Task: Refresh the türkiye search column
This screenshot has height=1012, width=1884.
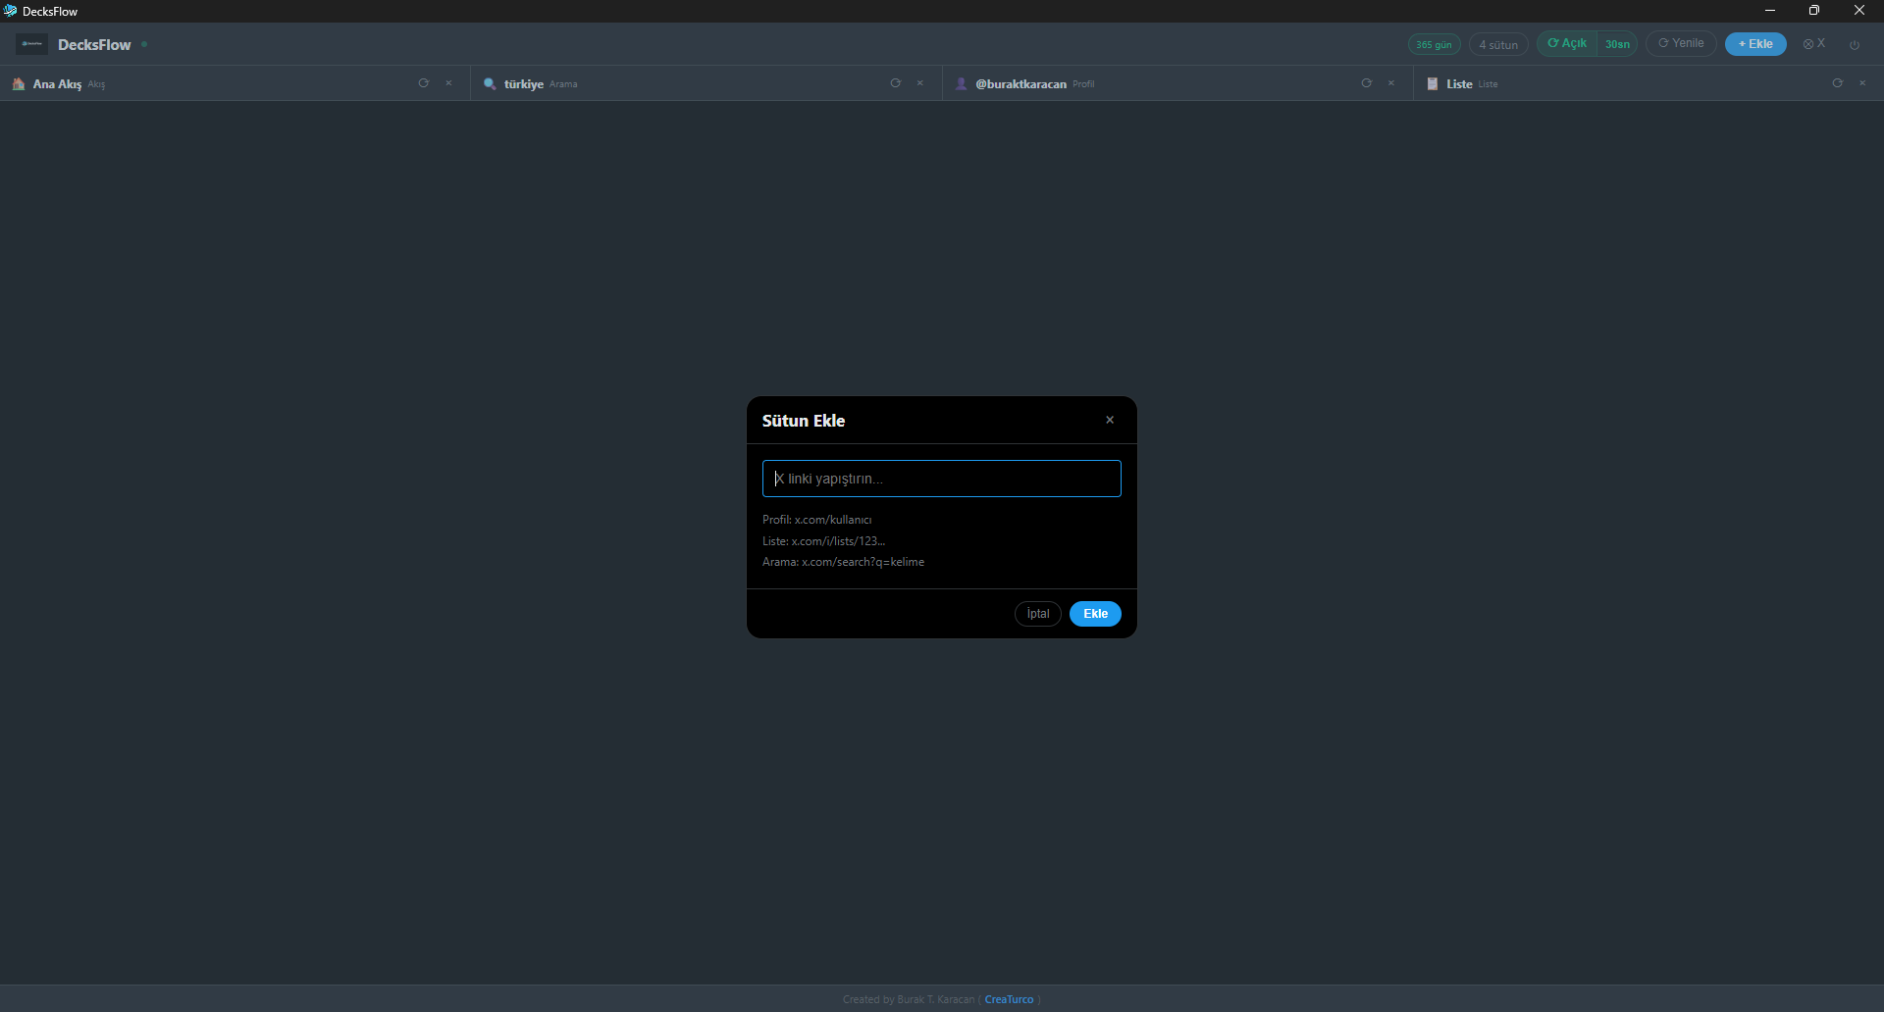Action: point(895,83)
